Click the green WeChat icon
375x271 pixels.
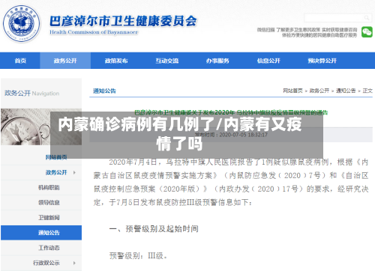(367, 32)
